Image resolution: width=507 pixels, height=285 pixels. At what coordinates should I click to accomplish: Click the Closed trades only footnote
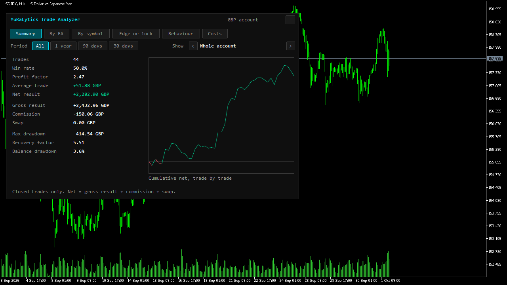point(94,192)
